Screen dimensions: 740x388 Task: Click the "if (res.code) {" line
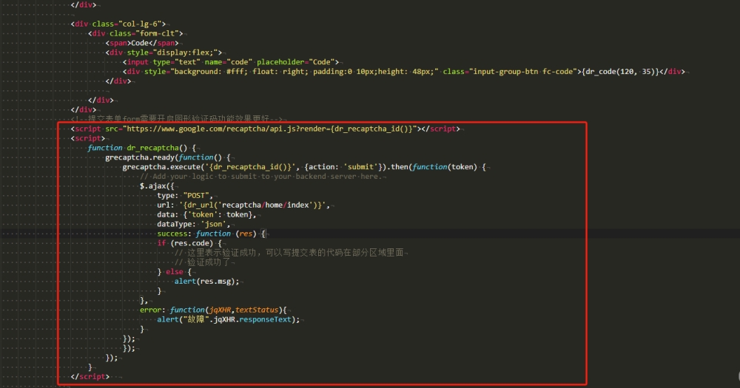click(189, 243)
